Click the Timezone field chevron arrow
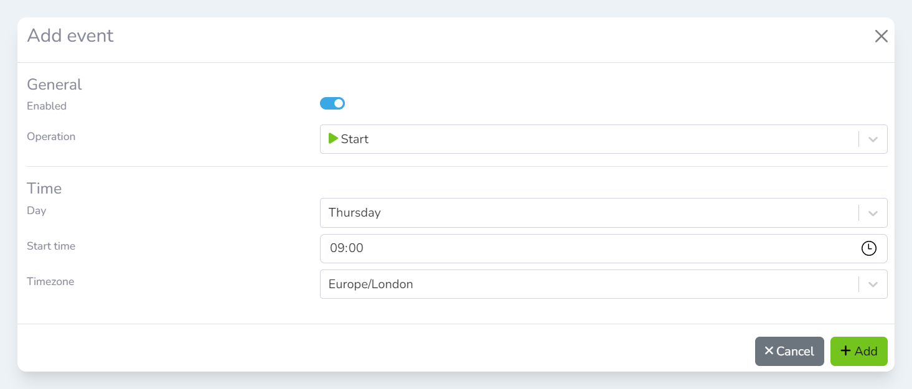 tap(873, 284)
